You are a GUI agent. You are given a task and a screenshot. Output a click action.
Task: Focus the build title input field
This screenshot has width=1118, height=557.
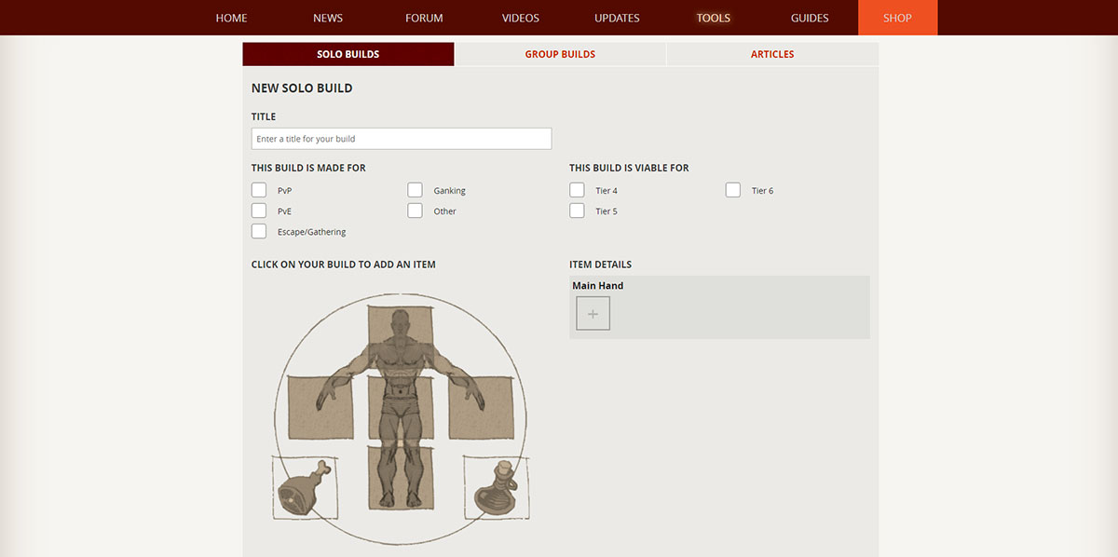click(x=402, y=139)
